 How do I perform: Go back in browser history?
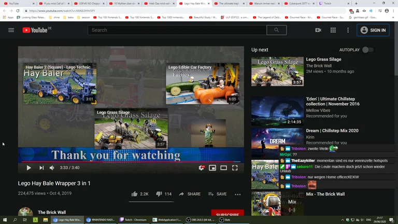tap(5, 11)
